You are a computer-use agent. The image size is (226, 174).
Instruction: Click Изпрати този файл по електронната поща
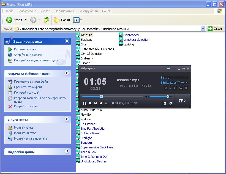click(40, 100)
